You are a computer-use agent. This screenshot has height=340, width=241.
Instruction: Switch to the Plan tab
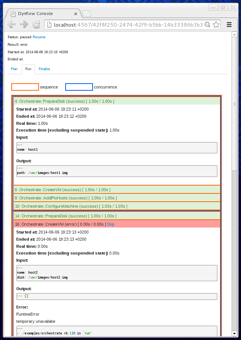14,69
